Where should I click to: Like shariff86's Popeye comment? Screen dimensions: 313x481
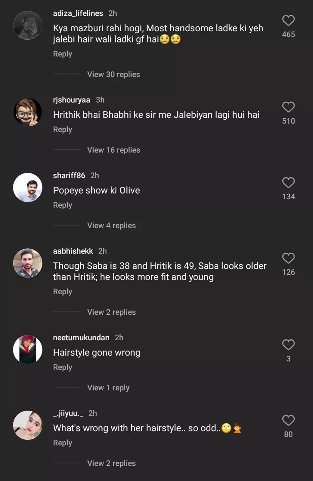point(288,182)
